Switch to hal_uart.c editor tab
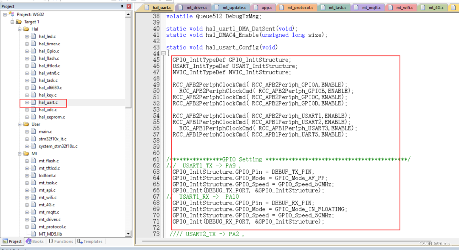This screenshot has width=459, height=250. tap(159, 8)
